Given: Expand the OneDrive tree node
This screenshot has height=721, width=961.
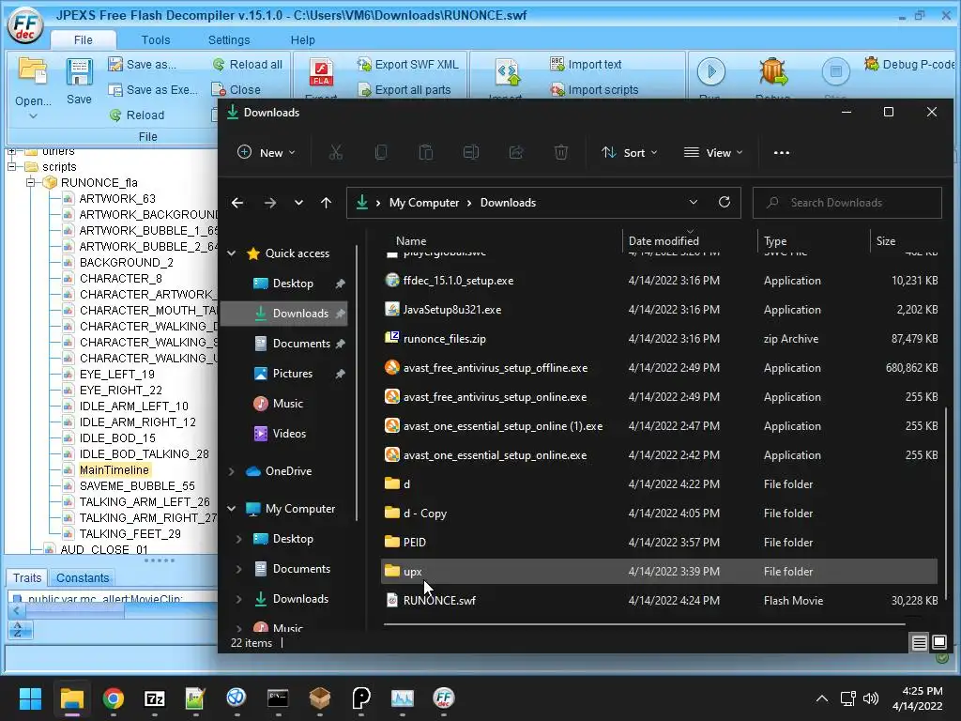Looking at the screenshot, I should click(x=232, y=471).
